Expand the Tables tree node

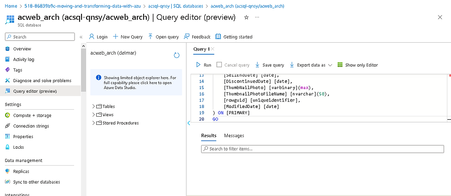pos(93,106)
